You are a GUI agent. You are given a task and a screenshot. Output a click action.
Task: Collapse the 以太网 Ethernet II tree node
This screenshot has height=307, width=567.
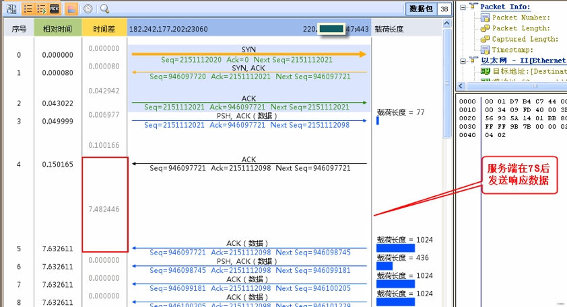coord(465,60)
